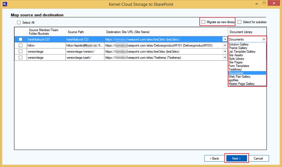Screen dimensions: 282x167
Task: Select versionlarge/version/ source path cell
Action: tap(85, 52)
